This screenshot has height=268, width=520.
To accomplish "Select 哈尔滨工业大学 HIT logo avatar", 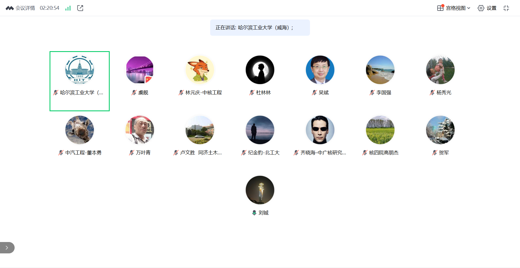I will click(80, 70).
